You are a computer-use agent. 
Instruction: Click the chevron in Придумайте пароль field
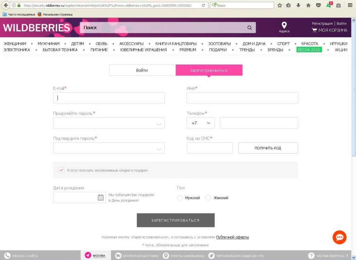159,124
